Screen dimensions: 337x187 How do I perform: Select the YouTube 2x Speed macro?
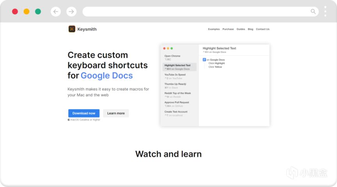tap(179, 76)
